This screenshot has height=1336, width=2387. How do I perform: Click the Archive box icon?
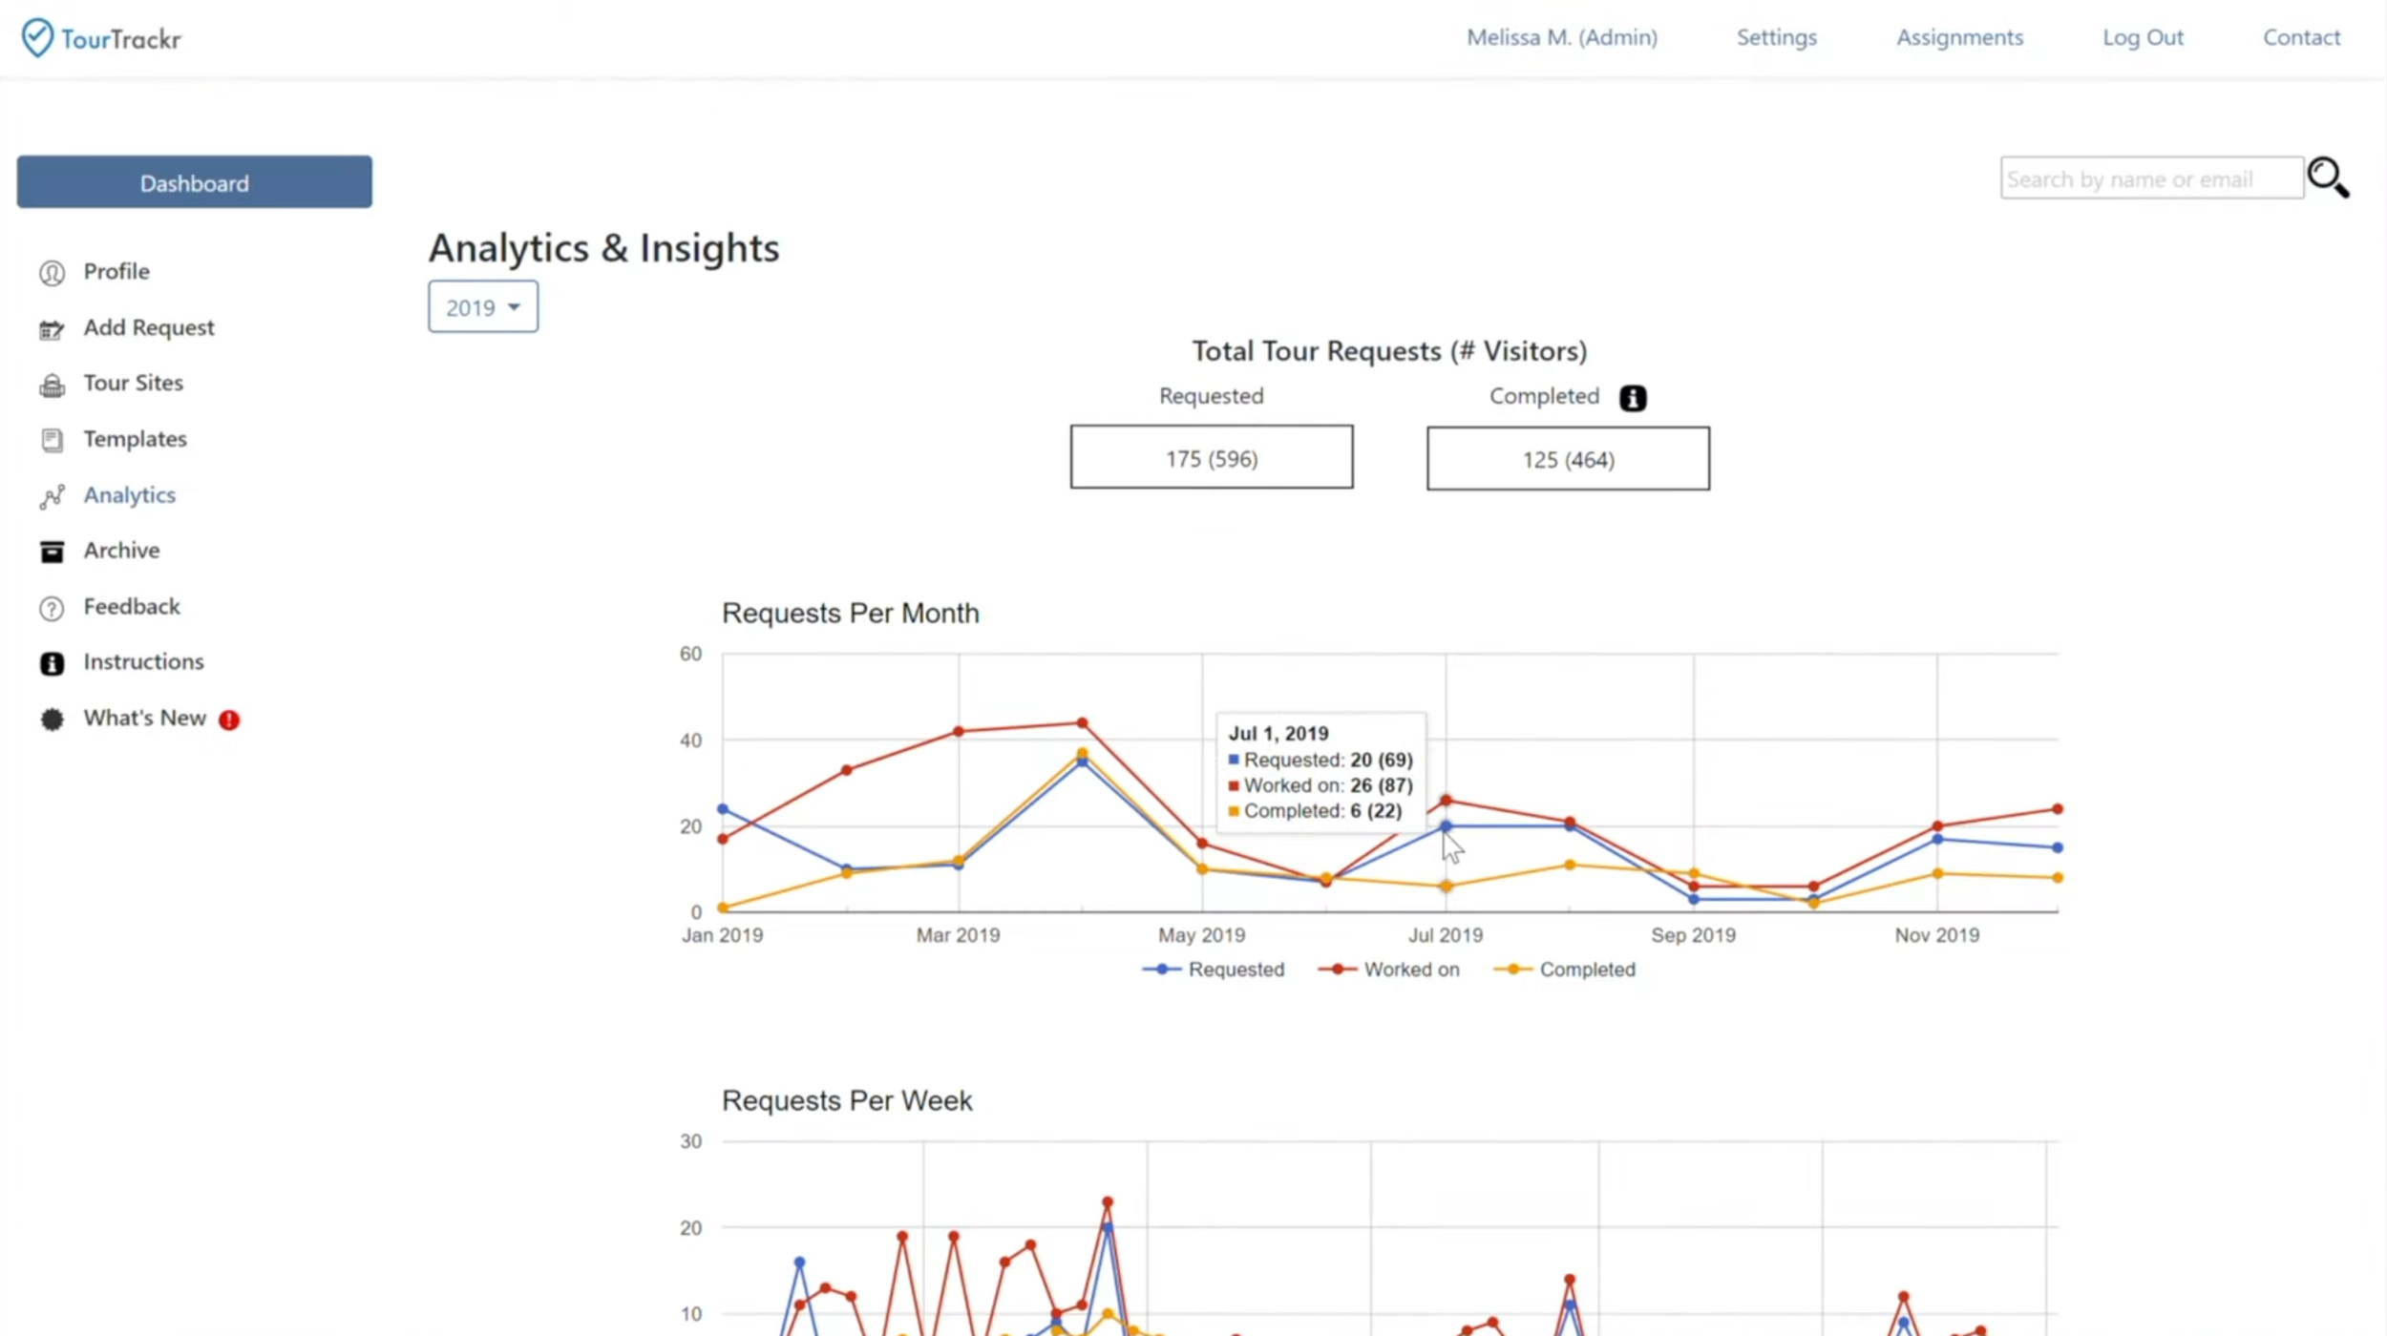coord(52,552)
